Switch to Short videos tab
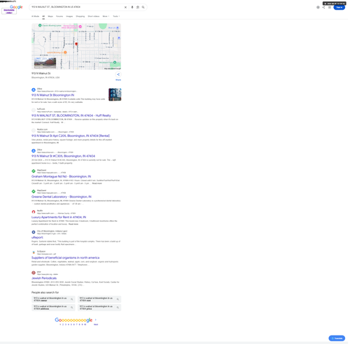 click(x=94, y=16)
